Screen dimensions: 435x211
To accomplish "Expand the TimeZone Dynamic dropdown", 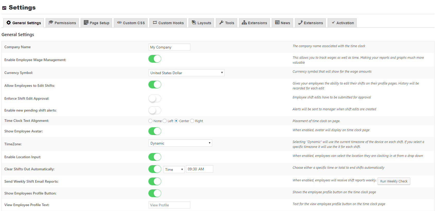I will 180,143.
